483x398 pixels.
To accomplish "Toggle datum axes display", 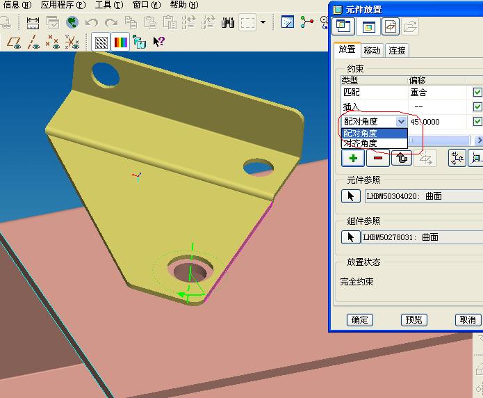I will [x=33, y=42].
